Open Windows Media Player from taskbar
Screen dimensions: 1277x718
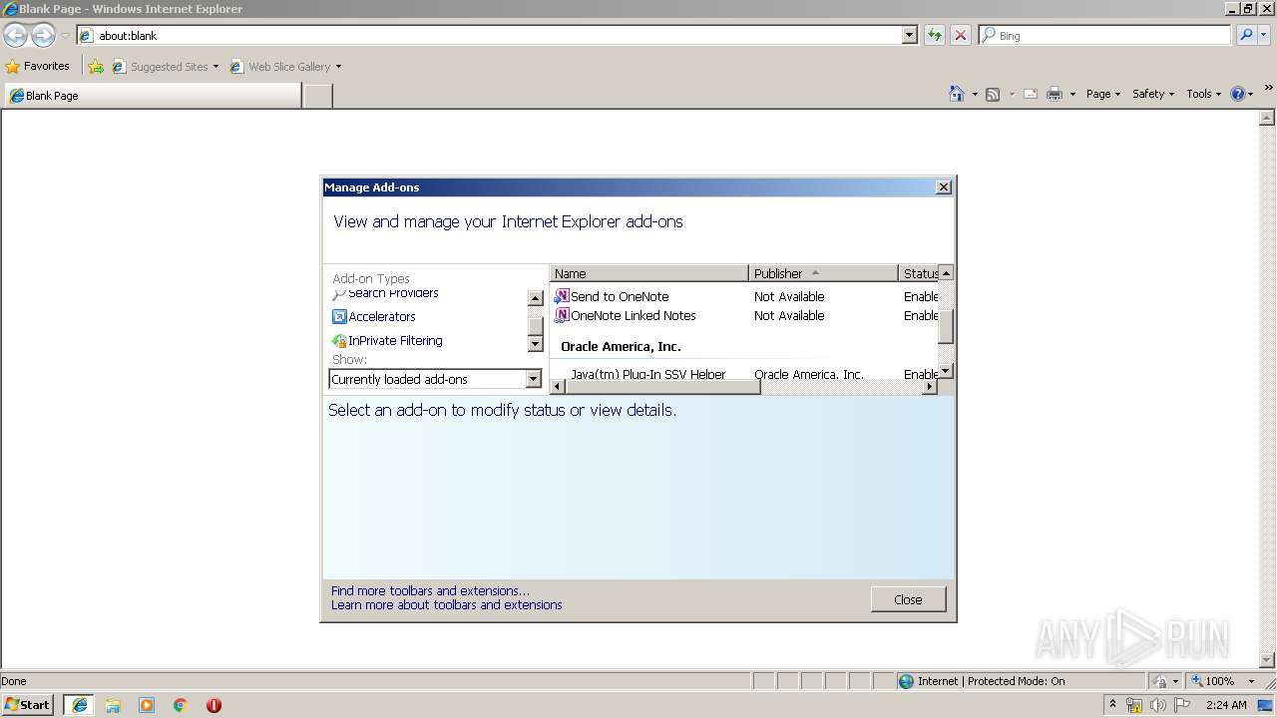(x=147, y=705)
